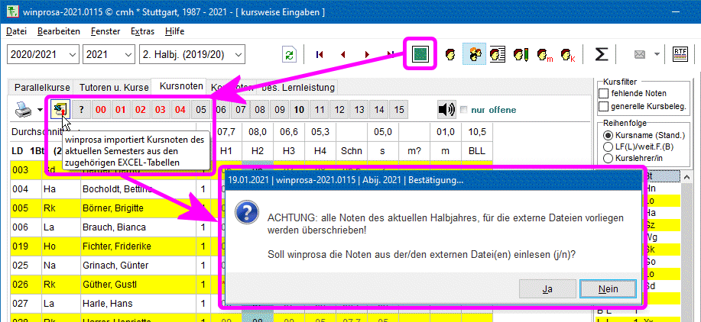The image size is (701, 322).
Task: Click the green refresh icon
Action: [x=289, y=55]
